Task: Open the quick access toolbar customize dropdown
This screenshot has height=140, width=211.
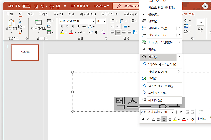Action: point(65,6)
